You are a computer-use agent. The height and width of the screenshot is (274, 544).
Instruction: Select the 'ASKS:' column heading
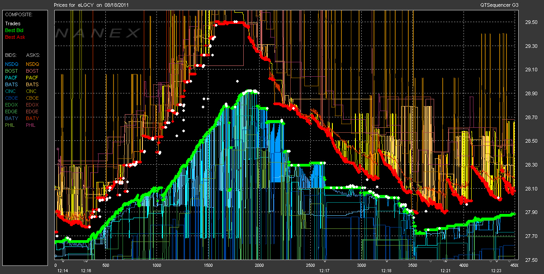(33, 55)
